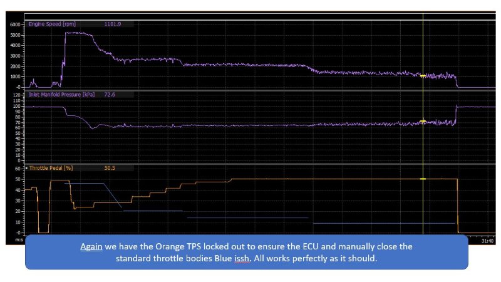
Task: Click the Throttle Pedal [%] channel label
Action: [53, 168]
